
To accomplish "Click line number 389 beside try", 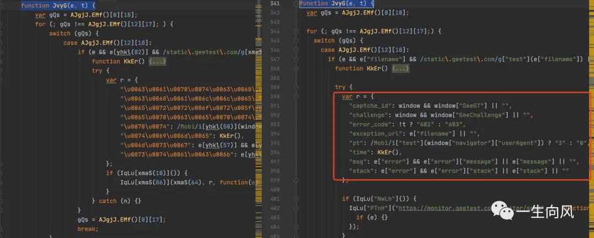I will pyautogui.click(x=274, y=87).
